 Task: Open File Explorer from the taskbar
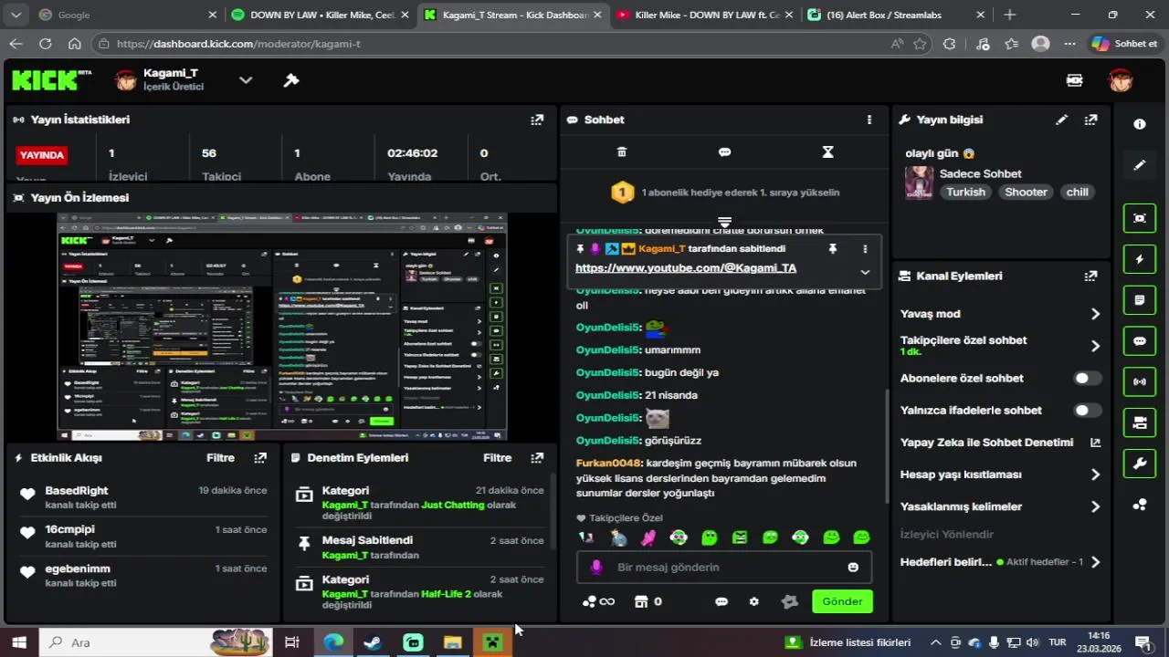pos(452,642)
